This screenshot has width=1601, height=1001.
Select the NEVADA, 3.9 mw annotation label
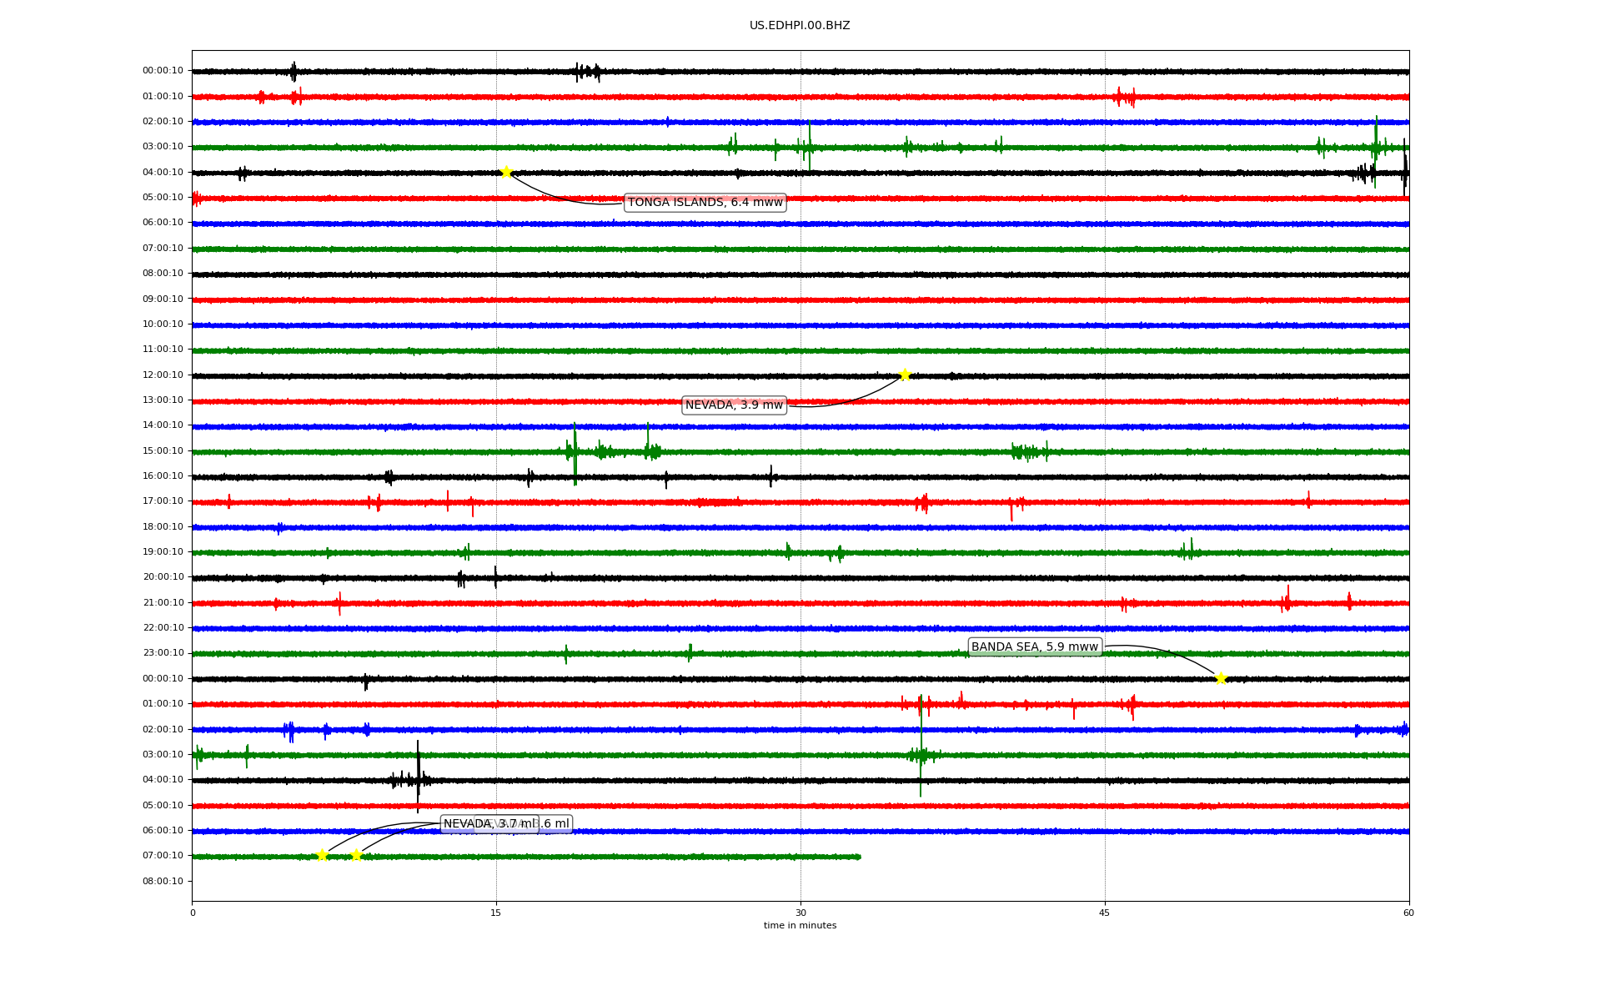[735, 405]
